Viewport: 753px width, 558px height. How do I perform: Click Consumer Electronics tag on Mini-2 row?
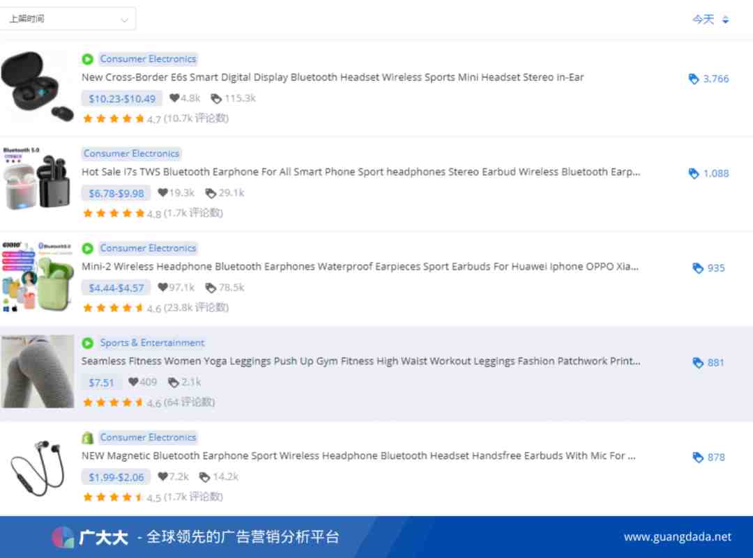coord(148,248)
